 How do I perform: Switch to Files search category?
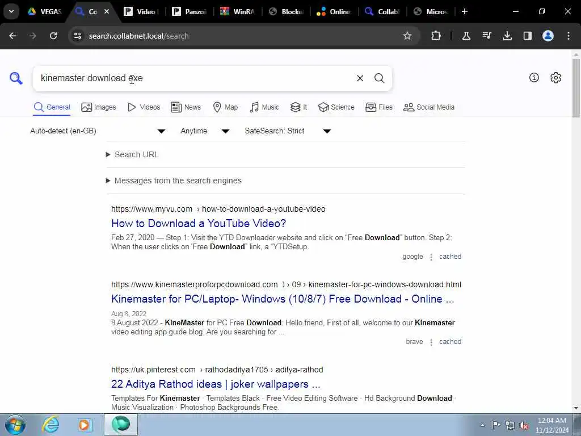point(378,107)
